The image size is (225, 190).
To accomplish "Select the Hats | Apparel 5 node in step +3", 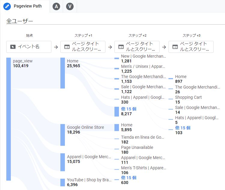I will coord(171,119).
